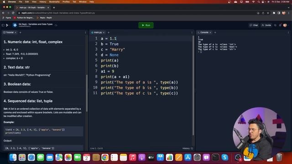The height and width of the screenshot is (164, 292).
Task: Open System Preferences in dock
Action: (x=197, y=158)
